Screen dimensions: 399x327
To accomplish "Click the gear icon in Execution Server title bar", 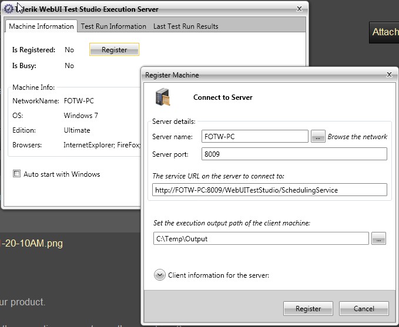I will (x=9, y=9).
